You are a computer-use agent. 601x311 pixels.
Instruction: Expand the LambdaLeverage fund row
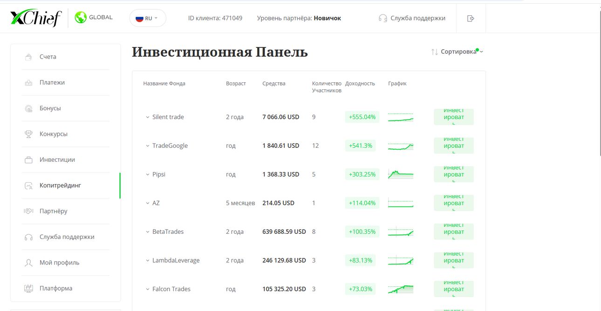point(148,261)
